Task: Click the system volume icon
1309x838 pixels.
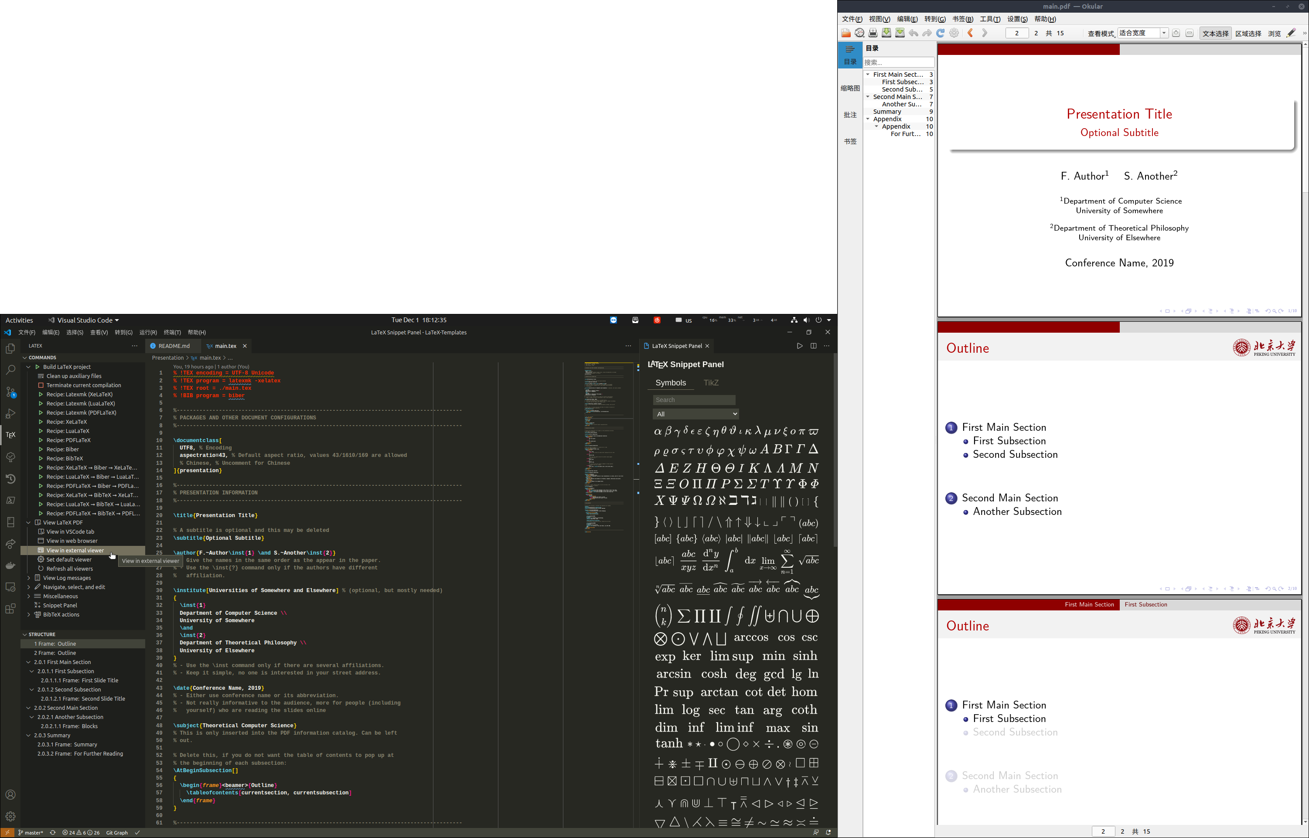Action: pyautogui.click(x=806, y=320)
